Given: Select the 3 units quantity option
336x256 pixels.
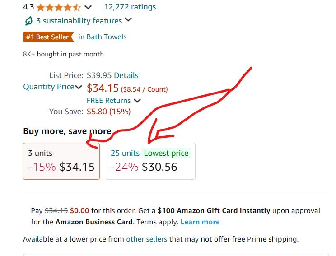Looking at the screenshot, I should pyautogui.click(x=61, y=161).
